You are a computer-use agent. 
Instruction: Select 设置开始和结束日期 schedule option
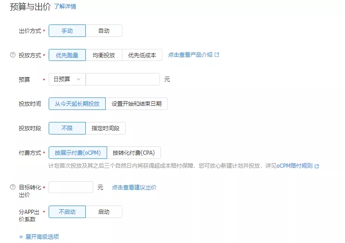pyautogui.click(x=137, y=104)
